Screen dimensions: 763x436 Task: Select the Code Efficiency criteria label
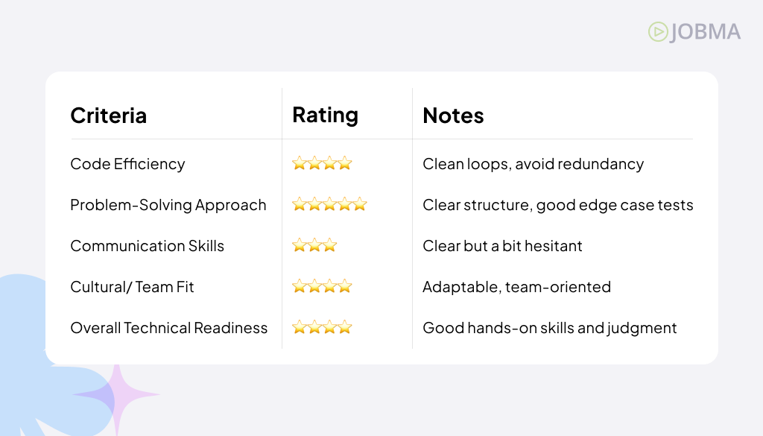127,164
